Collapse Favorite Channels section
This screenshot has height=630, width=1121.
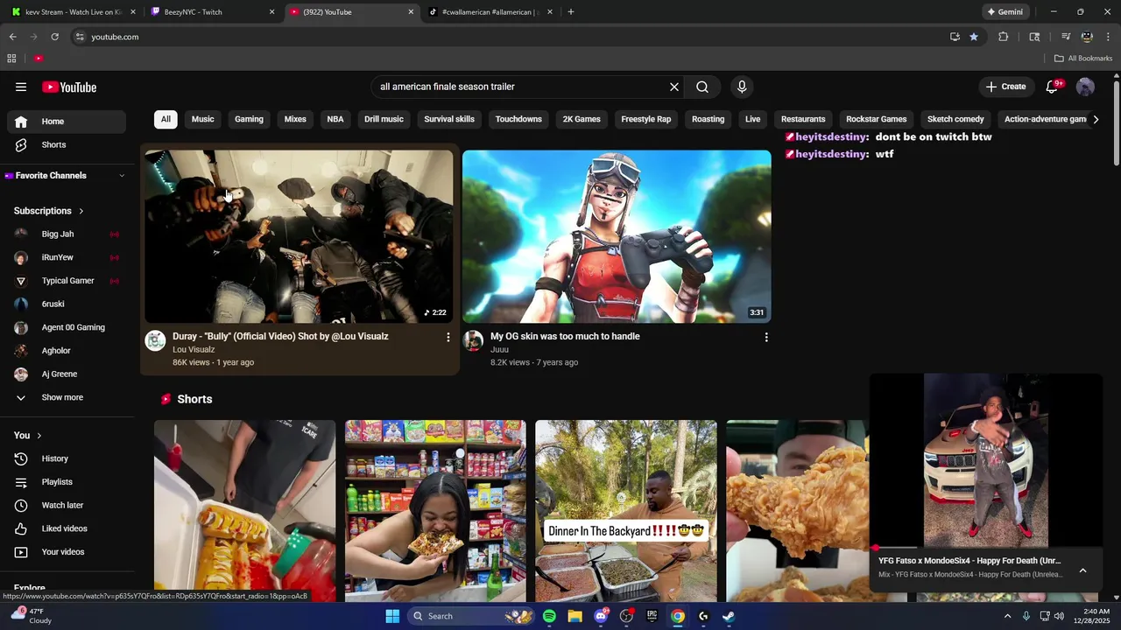[x=122, y=176]
